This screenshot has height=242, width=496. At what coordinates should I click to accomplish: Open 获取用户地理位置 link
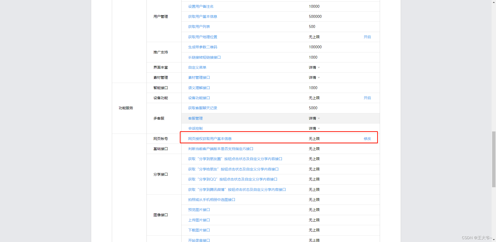pos(203,37)
